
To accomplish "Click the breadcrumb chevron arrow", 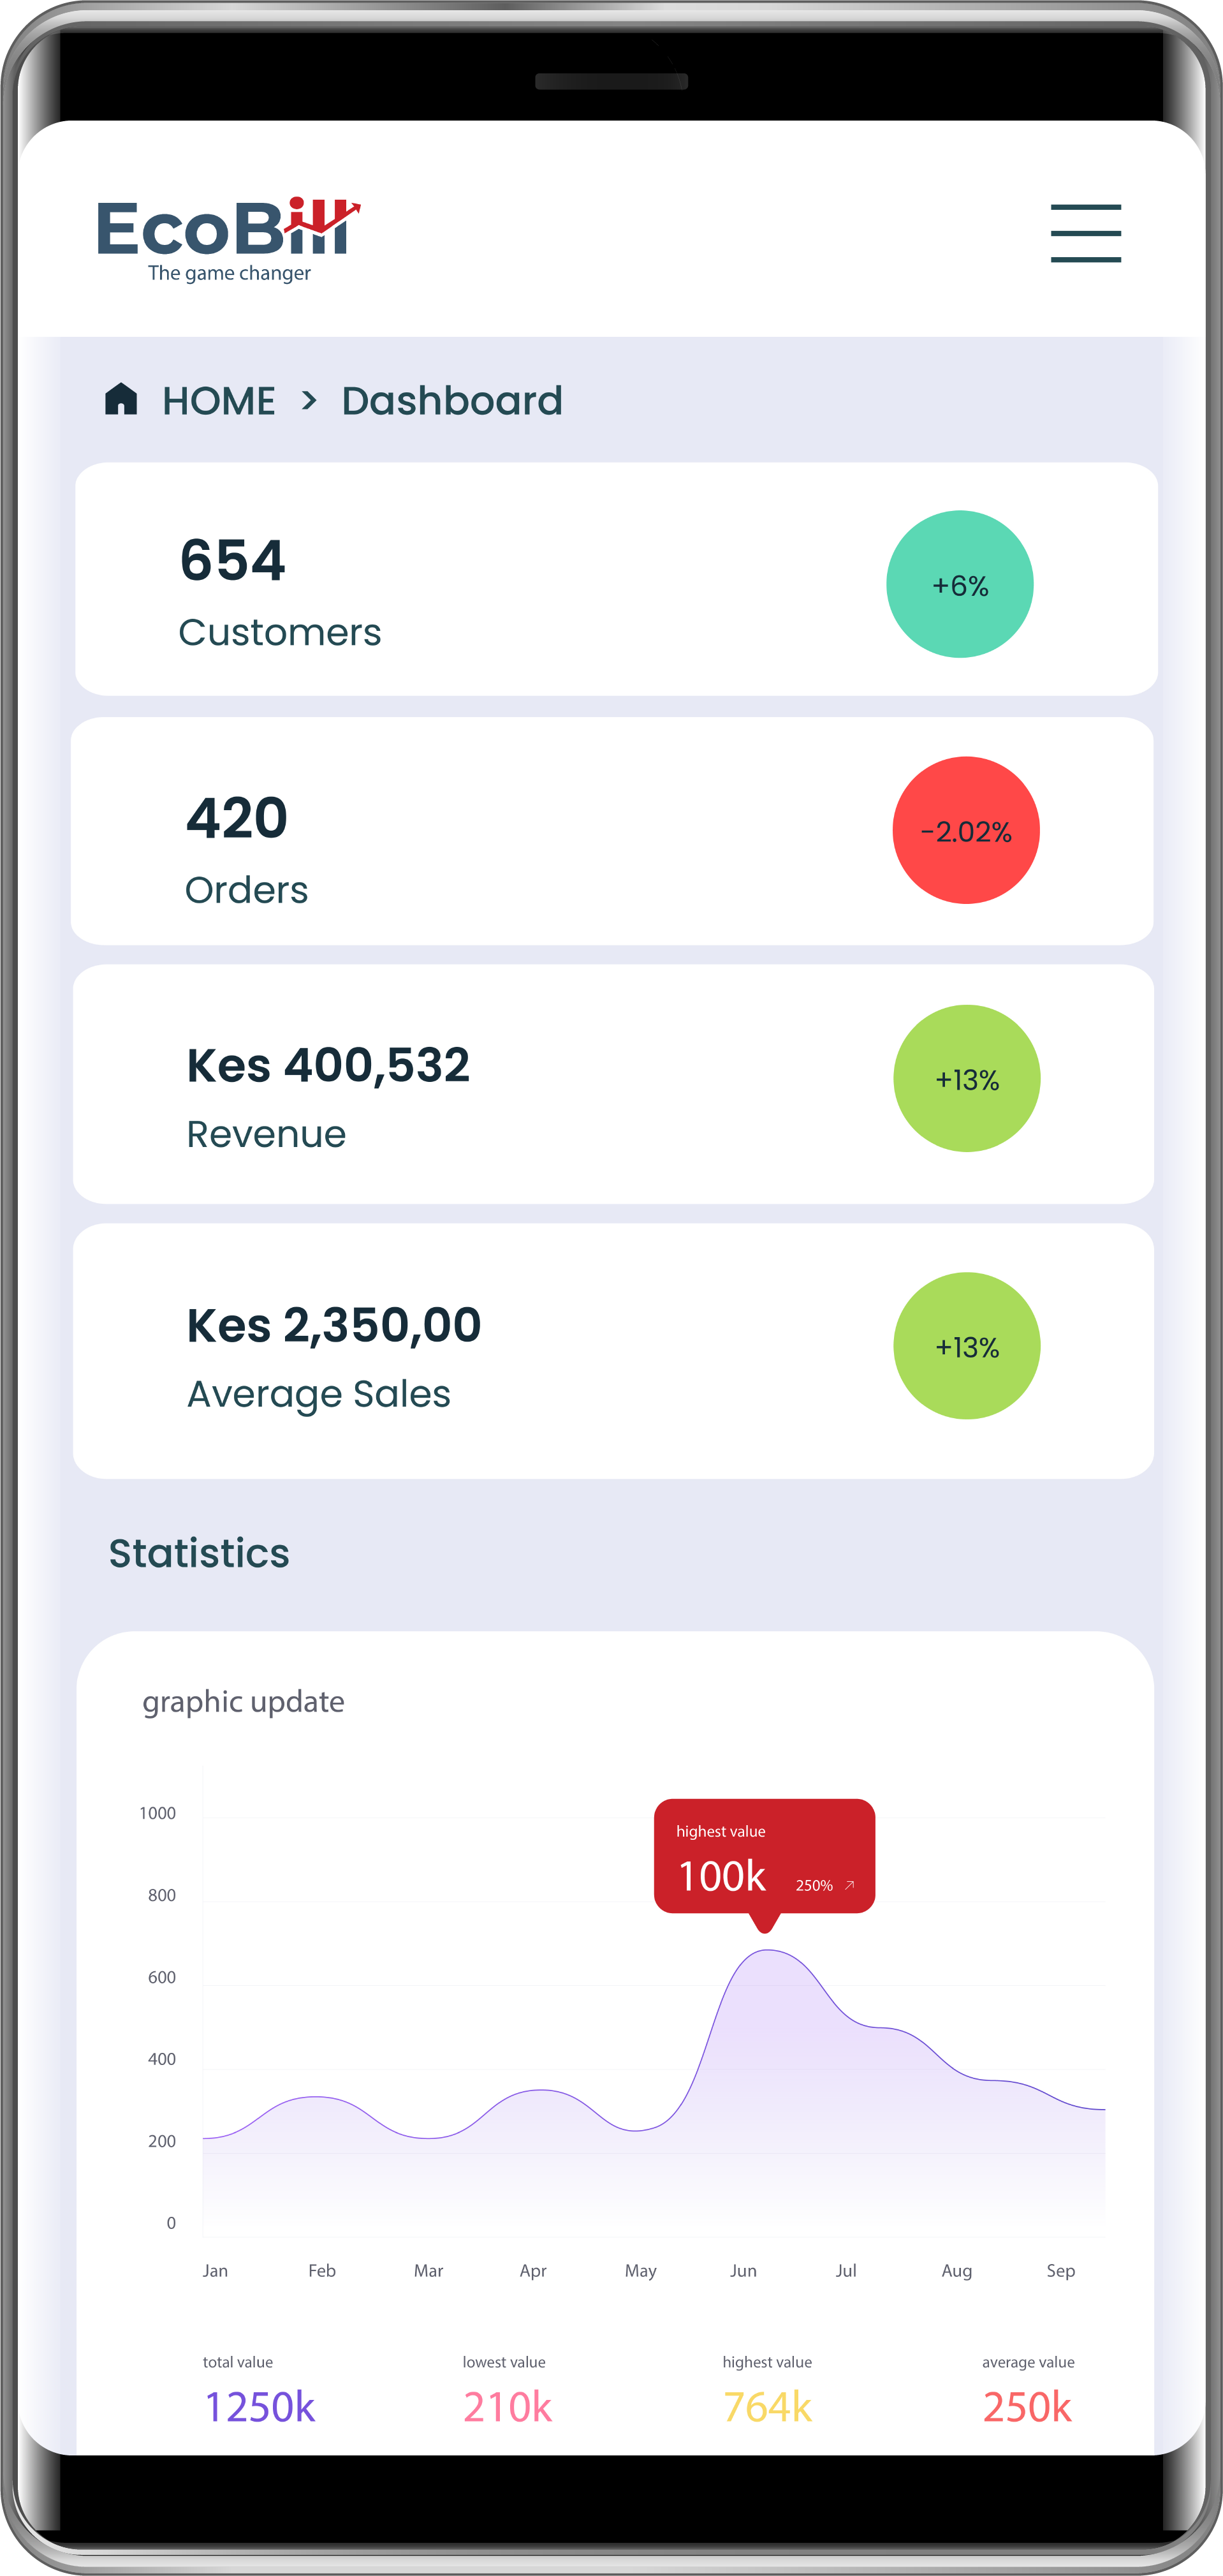I will click(309, 401).
